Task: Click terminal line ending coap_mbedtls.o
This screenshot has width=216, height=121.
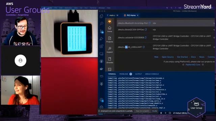Action: coord(135,103)
